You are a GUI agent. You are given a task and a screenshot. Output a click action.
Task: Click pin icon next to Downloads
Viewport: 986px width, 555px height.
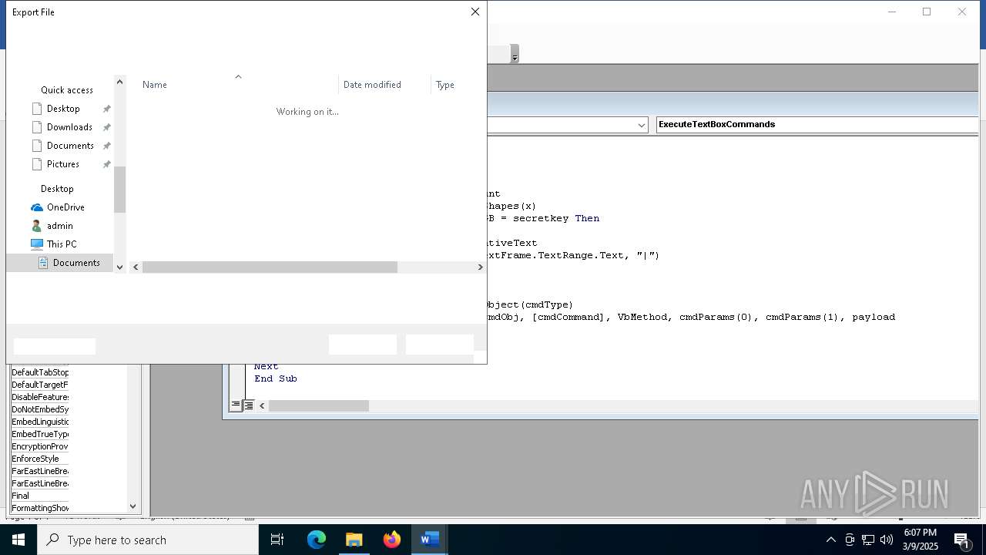point(107,127)
